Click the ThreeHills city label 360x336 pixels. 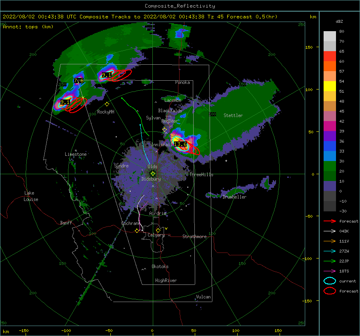point(201,175)
